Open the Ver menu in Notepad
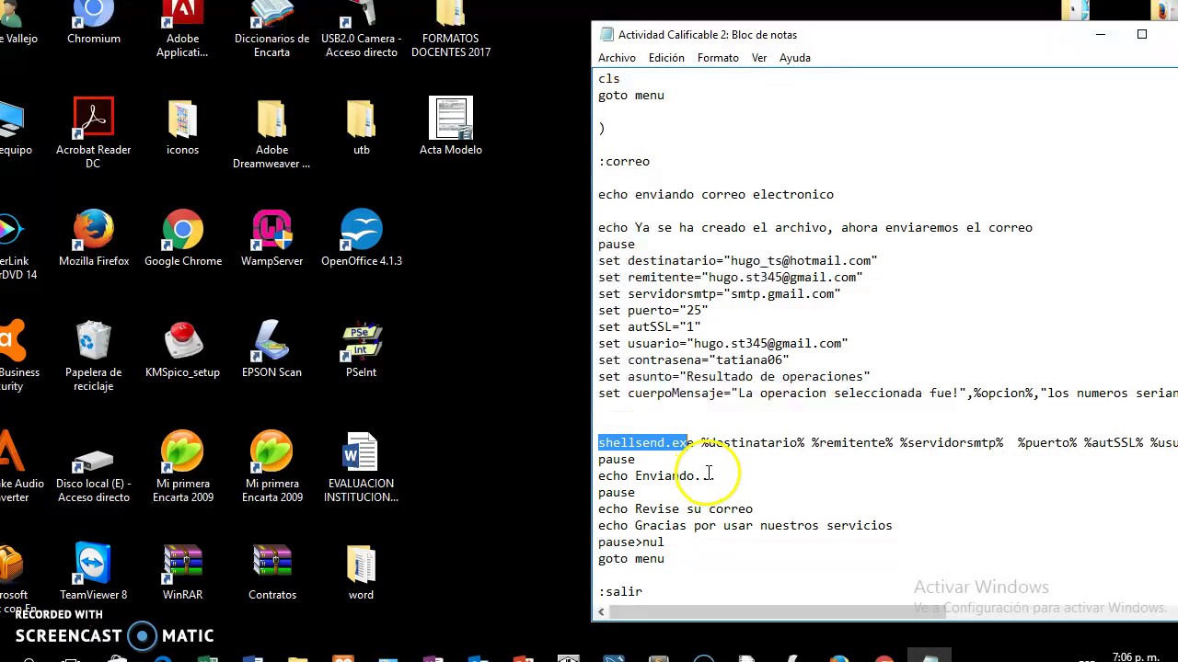 point(759,58)
